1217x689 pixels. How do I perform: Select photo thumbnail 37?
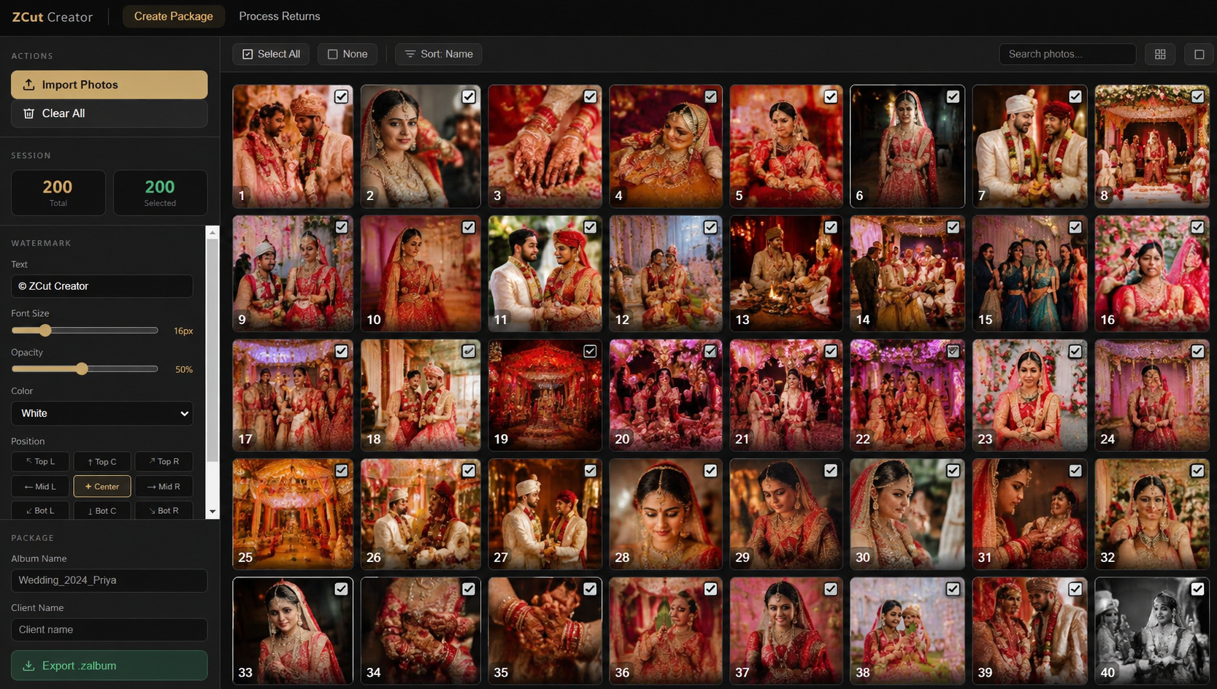point(786,631)
